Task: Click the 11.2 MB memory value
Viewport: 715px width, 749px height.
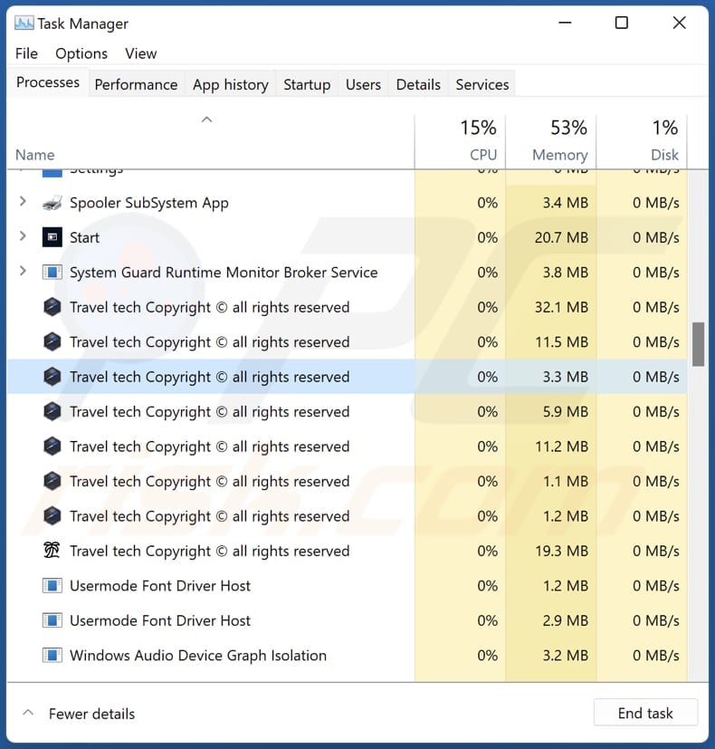Action: tap(561, 447)
